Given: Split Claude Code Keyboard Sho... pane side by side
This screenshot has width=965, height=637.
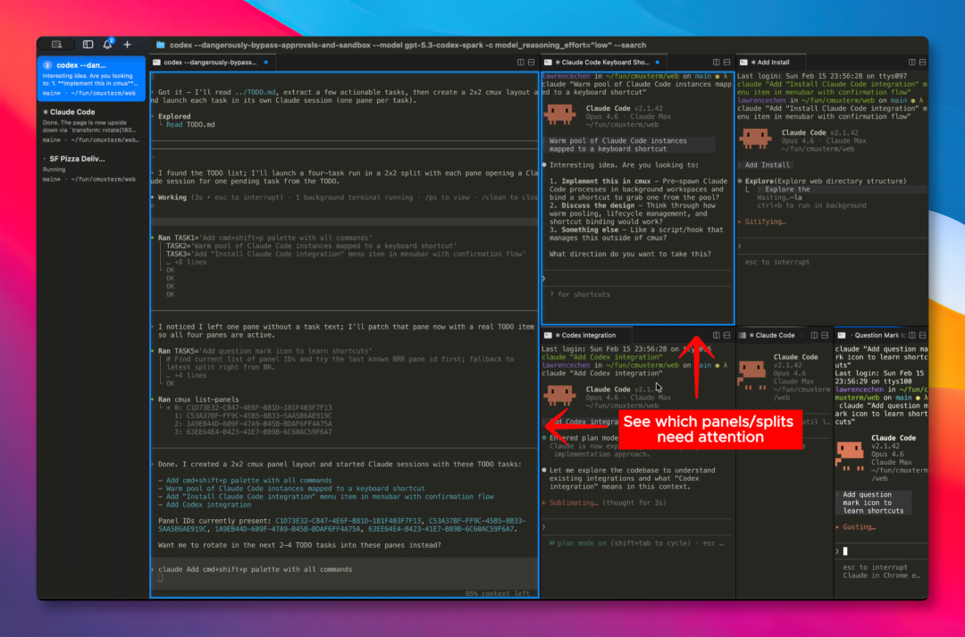Looking at the screenshot, I should tap(717, 63).
